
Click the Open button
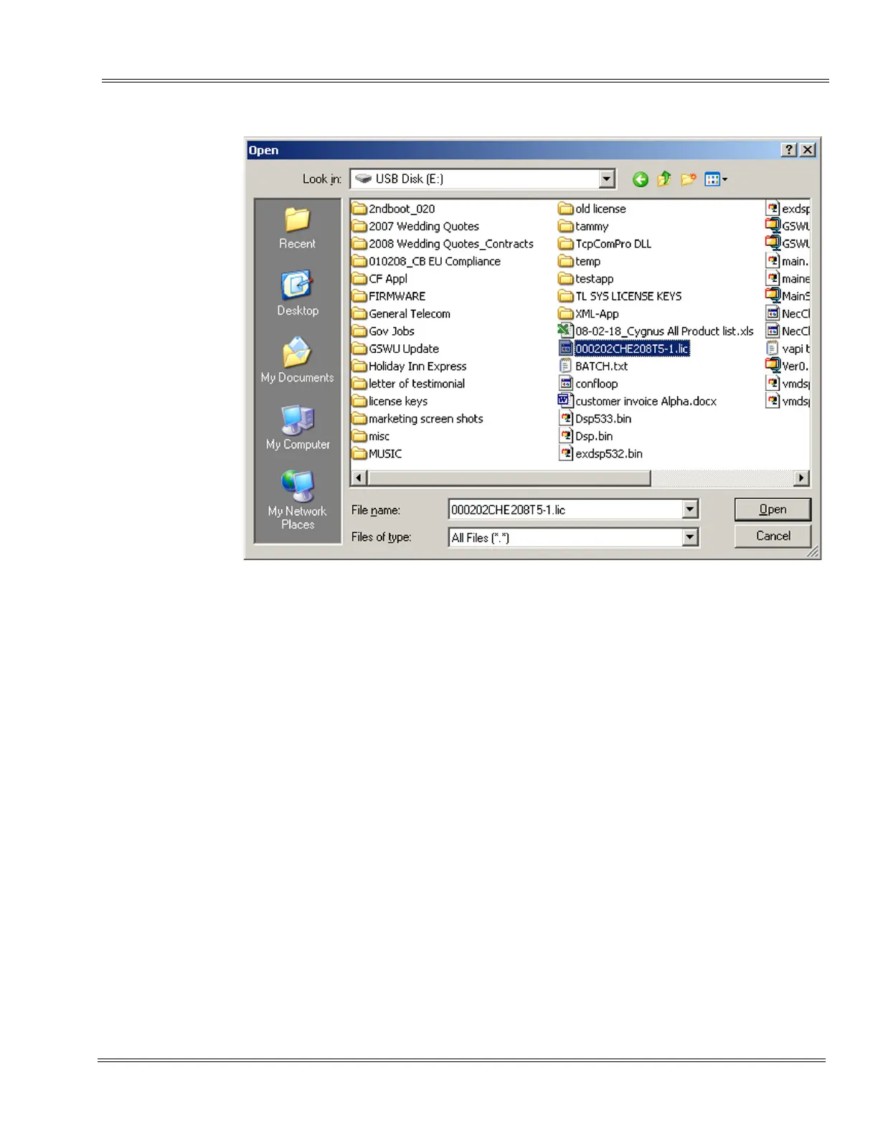click(x=773, y=509)
